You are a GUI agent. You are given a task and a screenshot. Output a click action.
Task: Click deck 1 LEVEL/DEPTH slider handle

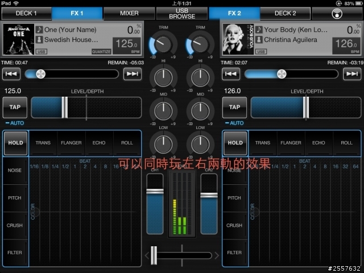pyautogui.click(x=65, y=107)
